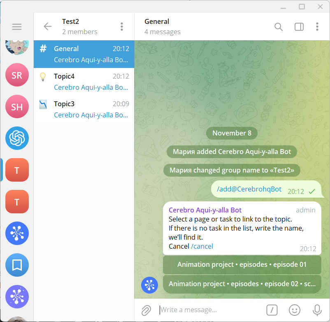The width and height of the screenshot is (330, 322).
Task: Click "Select a page or task" message text
Action: click(230, 219)
